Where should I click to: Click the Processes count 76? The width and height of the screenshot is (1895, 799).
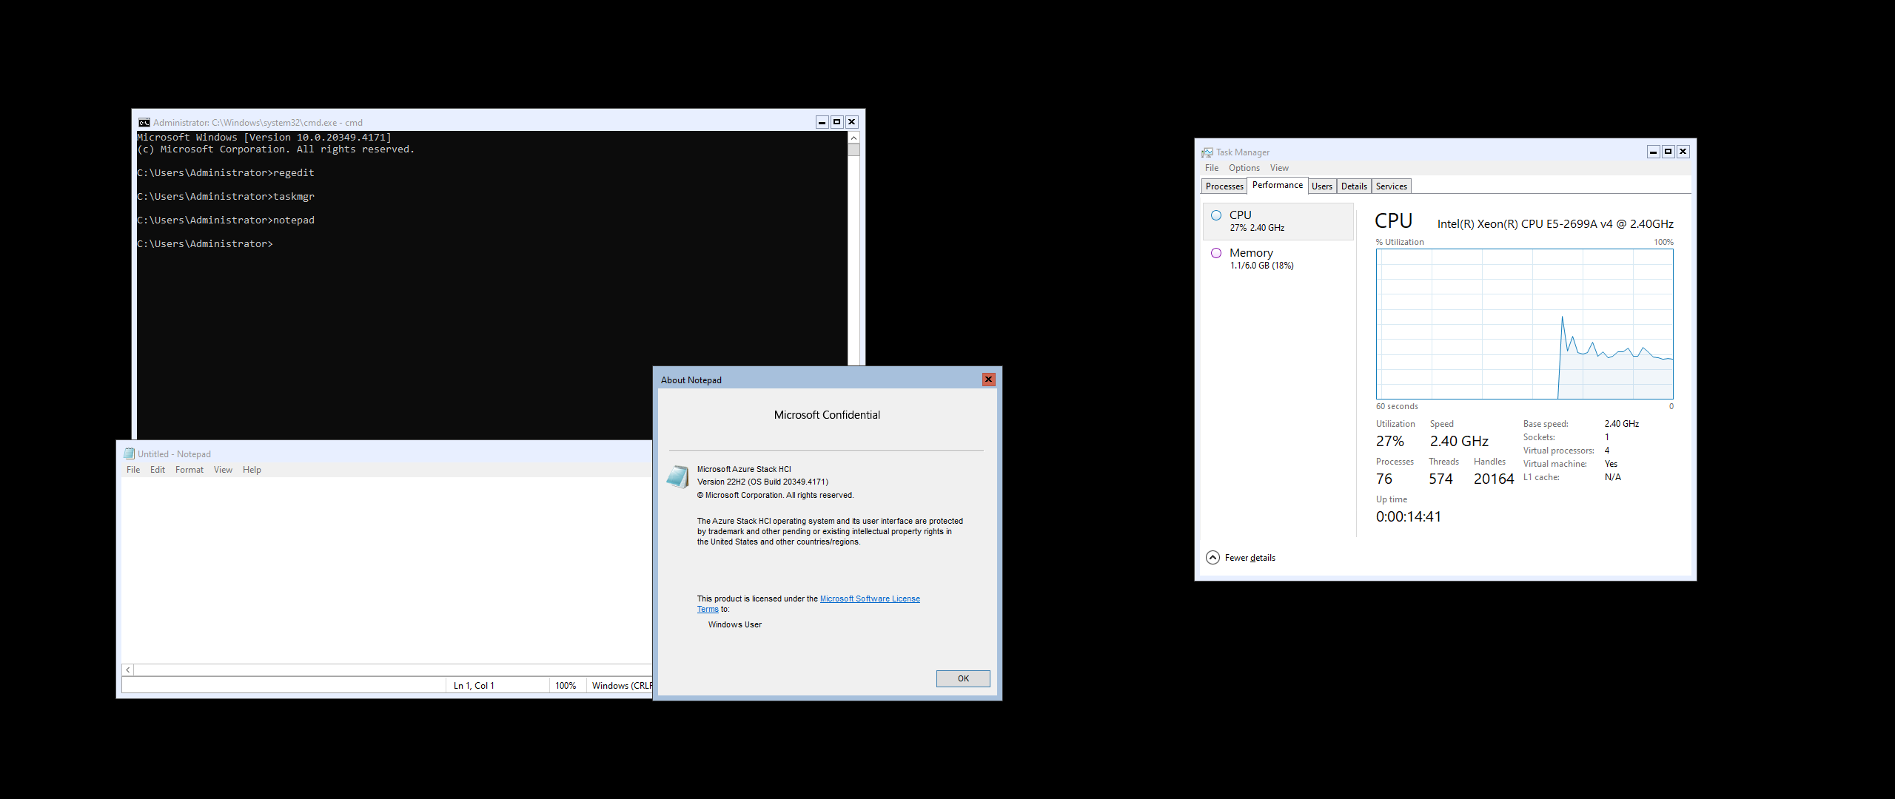pyautogui.click(x=1384, y=479)
